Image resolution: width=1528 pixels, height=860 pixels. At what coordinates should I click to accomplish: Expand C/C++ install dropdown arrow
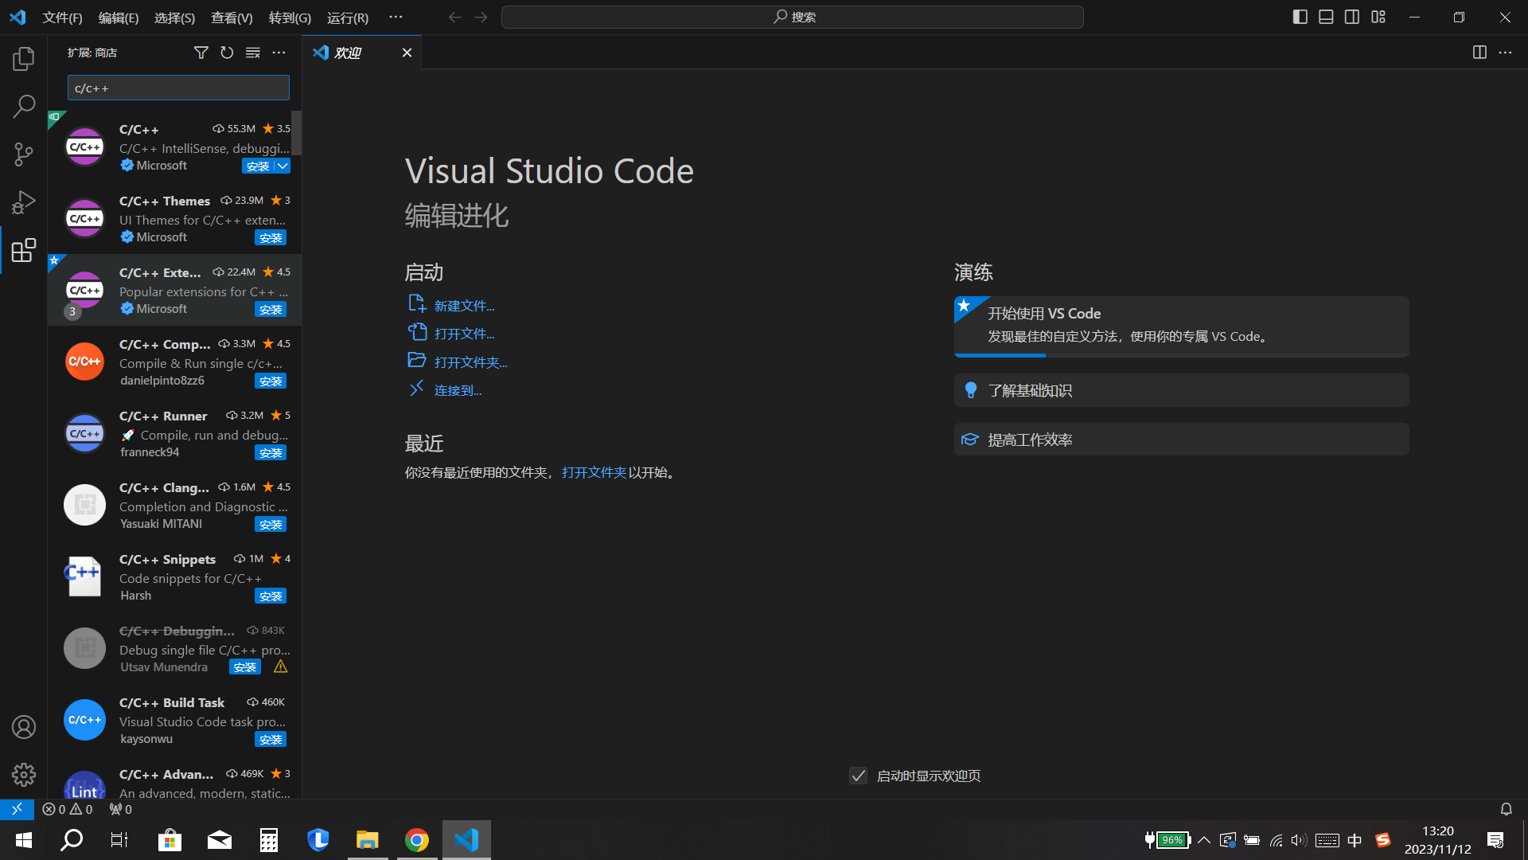[x=283, y=166]
